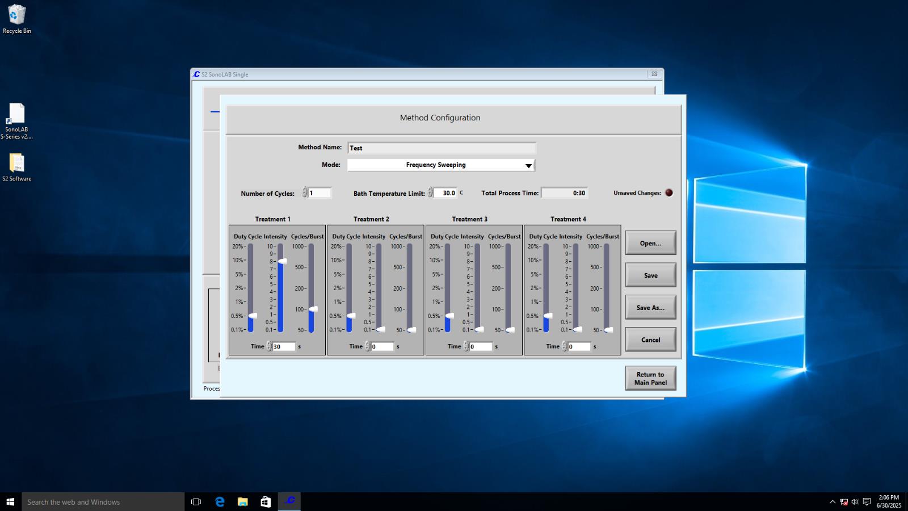The width and height of the screenshot is (908, 511).
Task: Click Return to Main Panel button
Action: [x=650, y=379]
